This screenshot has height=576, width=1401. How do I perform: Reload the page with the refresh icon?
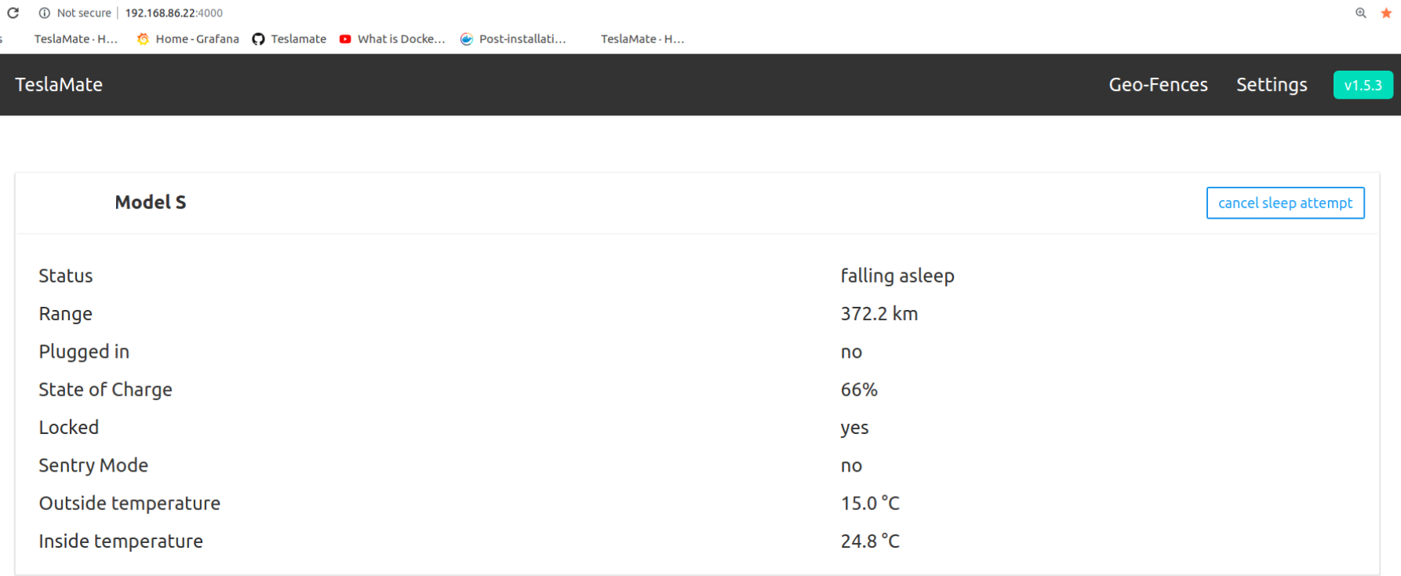coord(13,13)
